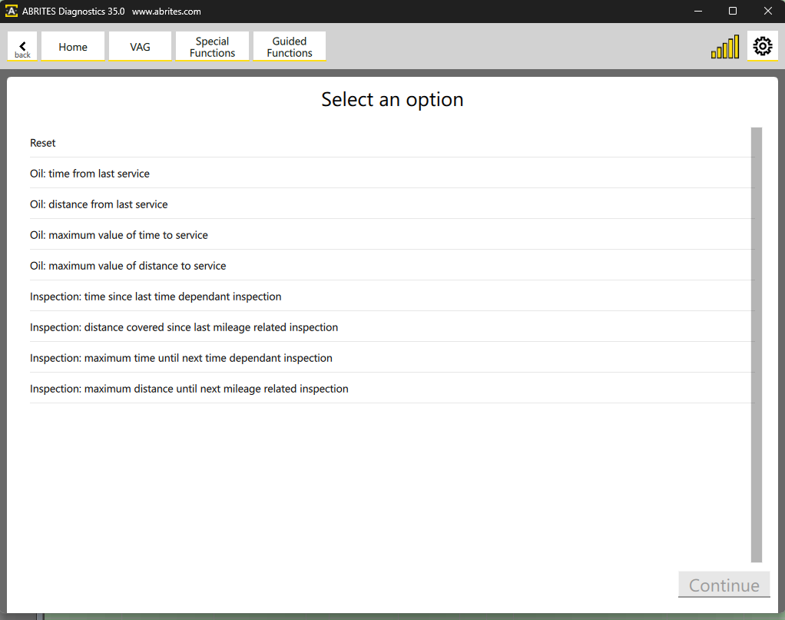This screenshot has height=620, width=785.
Task: Select Inspection: time since last time dependant inspection
Action: (x=392, y=296)
